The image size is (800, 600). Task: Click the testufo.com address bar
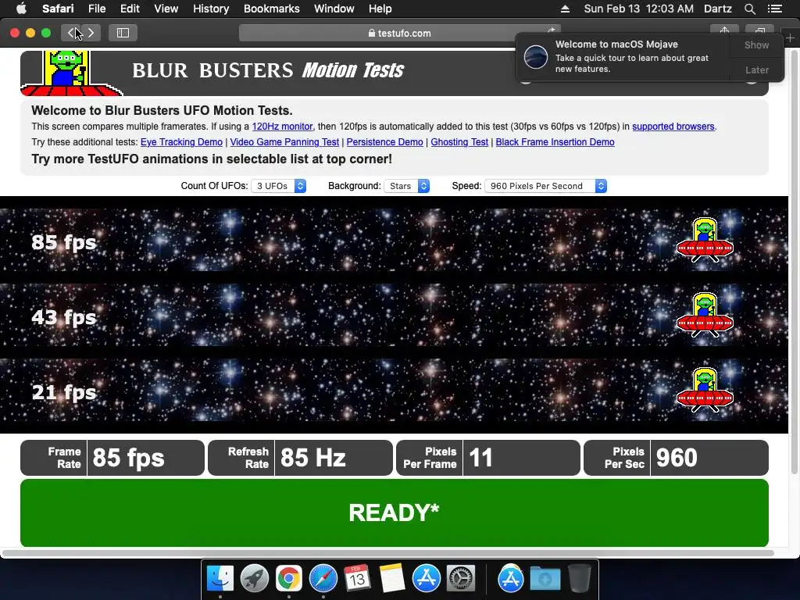(x=399, y=33)
